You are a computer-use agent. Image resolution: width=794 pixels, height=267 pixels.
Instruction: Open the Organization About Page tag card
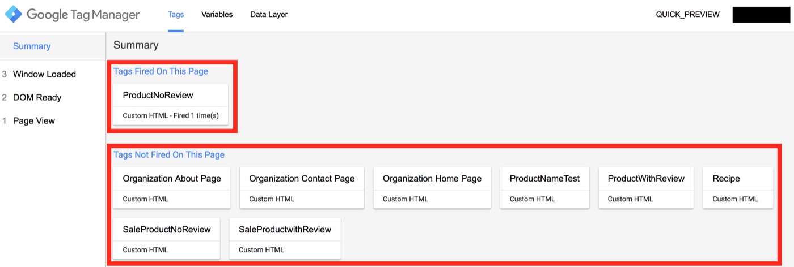[x=172, y=188]
